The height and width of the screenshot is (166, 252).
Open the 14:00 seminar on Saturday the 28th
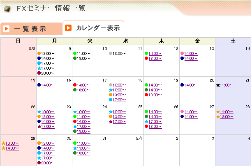click(227, 112)
